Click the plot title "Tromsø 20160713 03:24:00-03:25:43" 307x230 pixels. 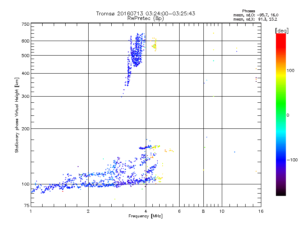click(146, 13)
